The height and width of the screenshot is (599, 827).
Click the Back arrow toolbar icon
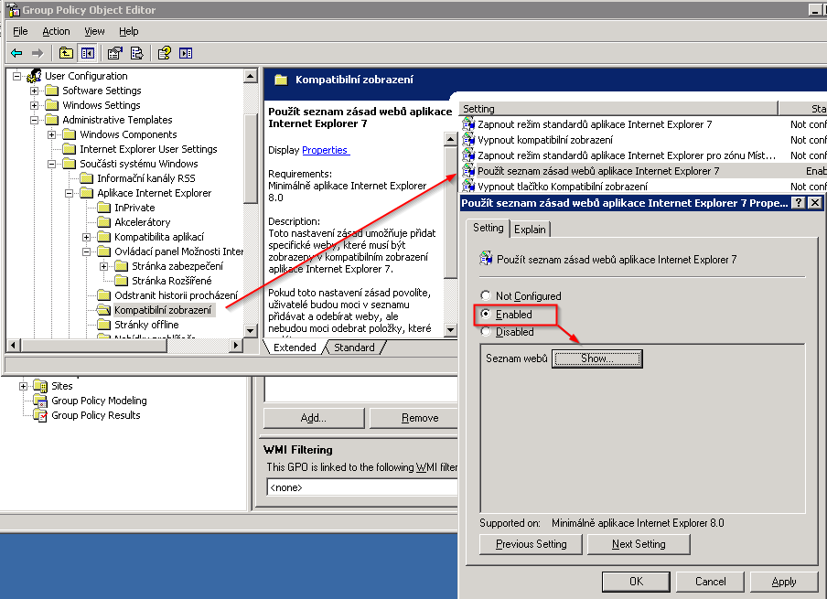16,53
